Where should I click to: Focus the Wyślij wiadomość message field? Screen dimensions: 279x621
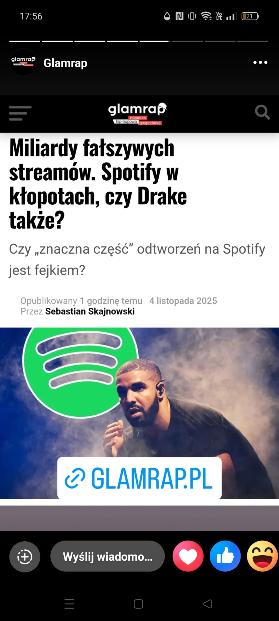tap(107, 556)
